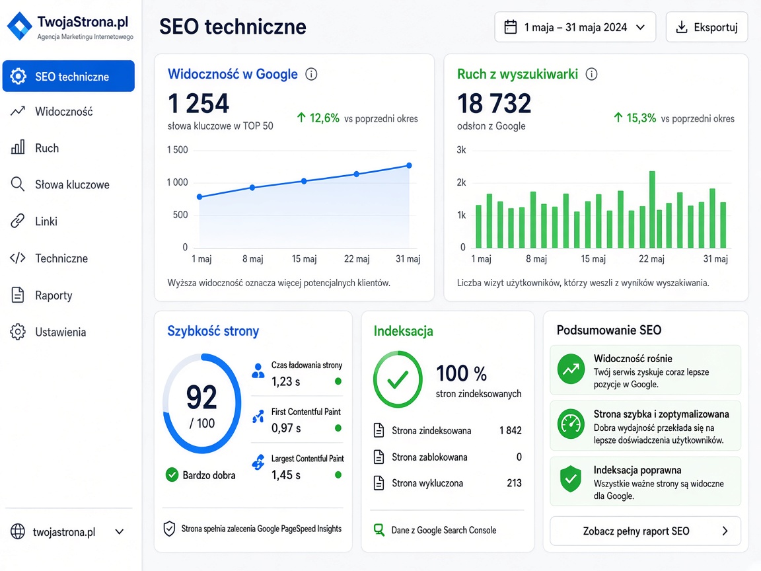Click the chain link icon beside Linki
The image size is (761, 571).
(17, 221)
